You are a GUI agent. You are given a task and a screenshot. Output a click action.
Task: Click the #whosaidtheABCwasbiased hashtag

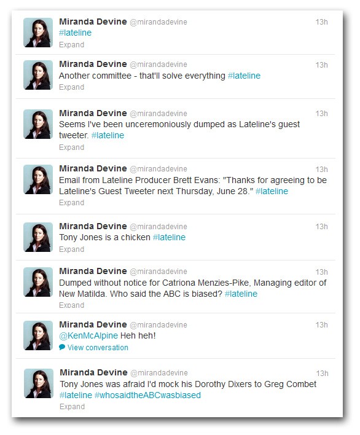pos(147,395)
